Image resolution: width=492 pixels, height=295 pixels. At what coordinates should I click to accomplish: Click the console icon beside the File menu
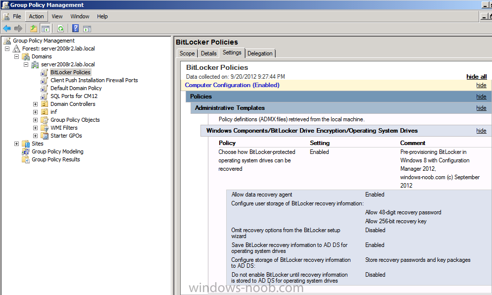(x=6, y=16)
